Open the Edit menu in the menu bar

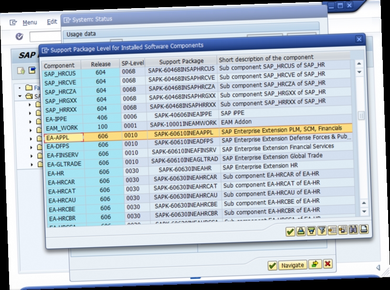click(x=52, y=22)
